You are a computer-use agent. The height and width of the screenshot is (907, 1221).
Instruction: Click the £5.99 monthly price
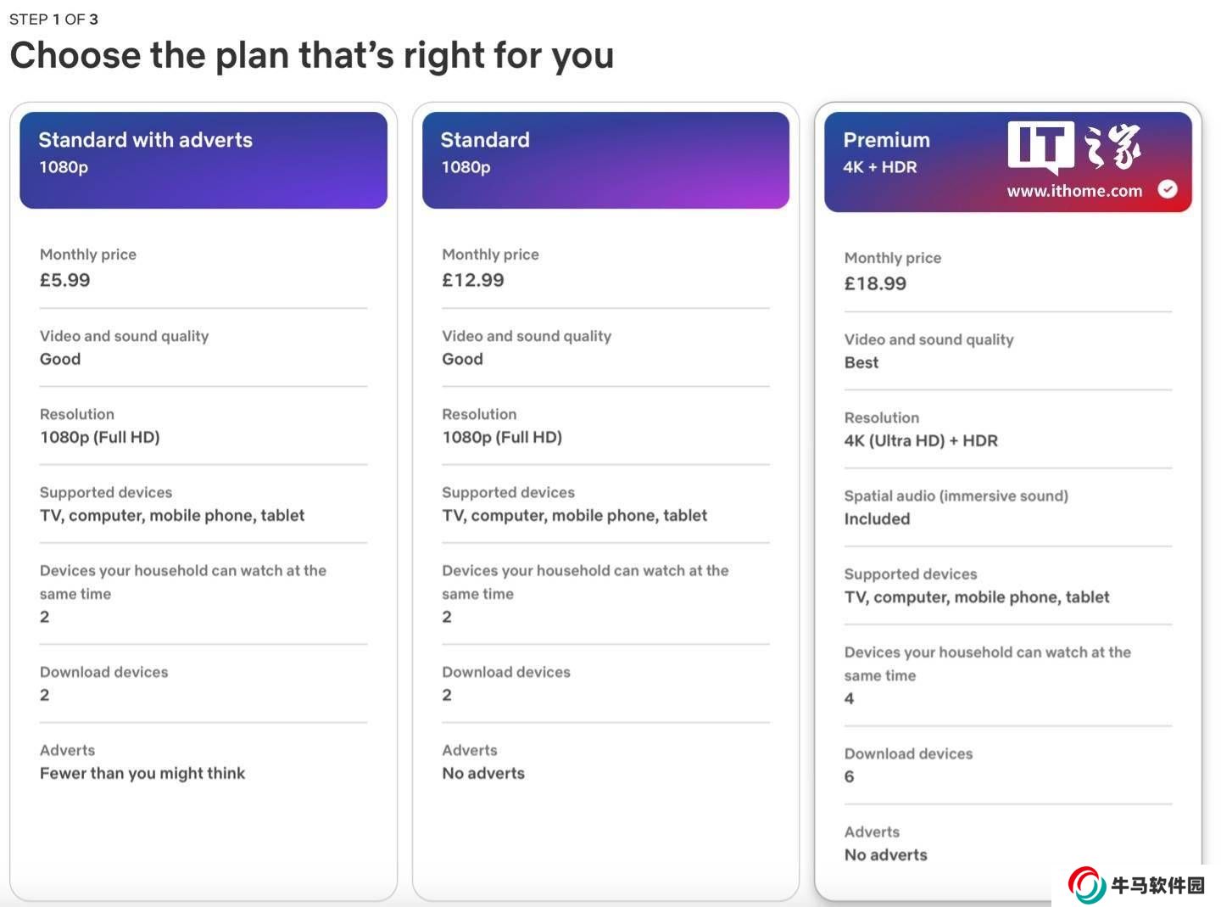(65, 280)
